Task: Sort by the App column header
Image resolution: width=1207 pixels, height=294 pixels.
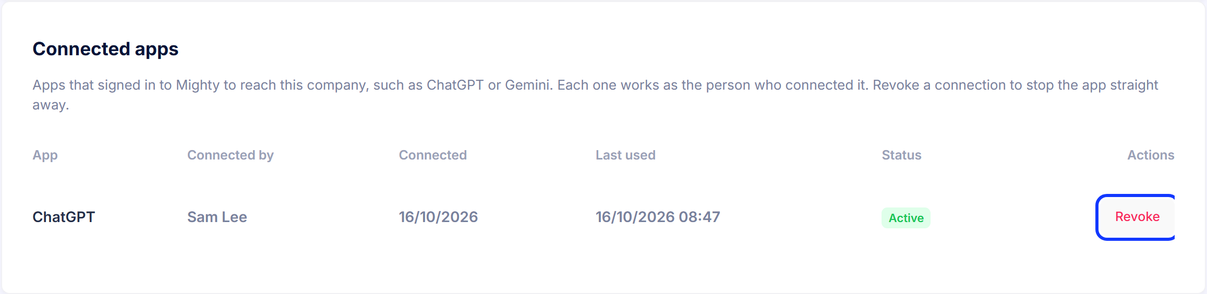Action: tap(45, 155)
